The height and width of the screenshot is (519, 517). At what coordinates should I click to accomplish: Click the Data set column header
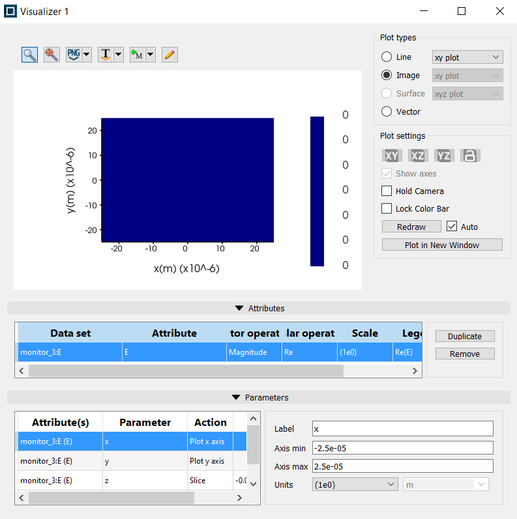point(70,333)
